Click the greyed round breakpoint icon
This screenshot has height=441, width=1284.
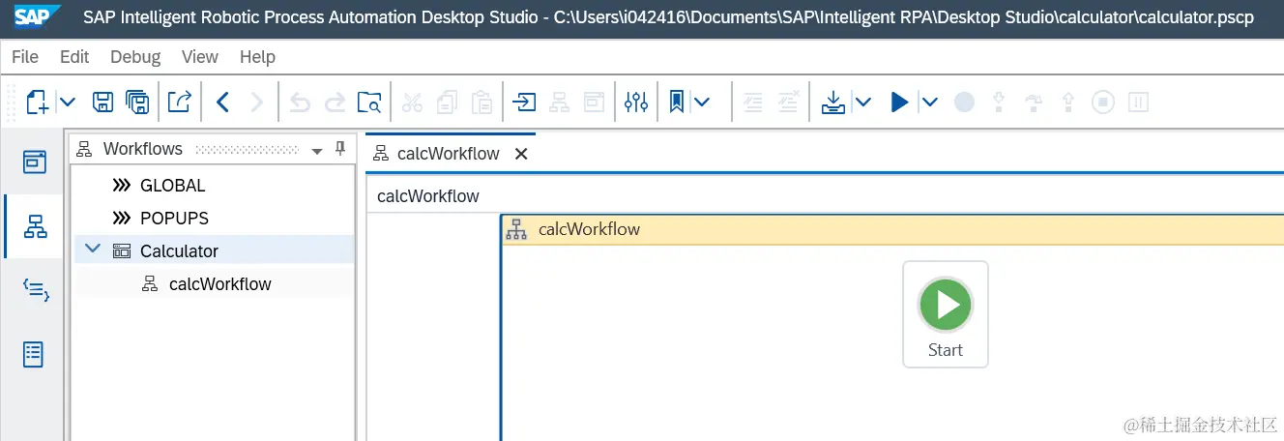point(964,102)
